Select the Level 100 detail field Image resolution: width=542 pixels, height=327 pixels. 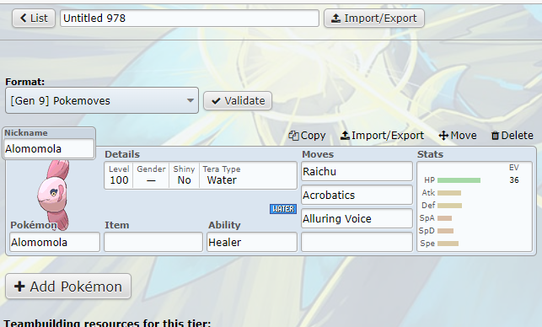[x=119, y=175]
